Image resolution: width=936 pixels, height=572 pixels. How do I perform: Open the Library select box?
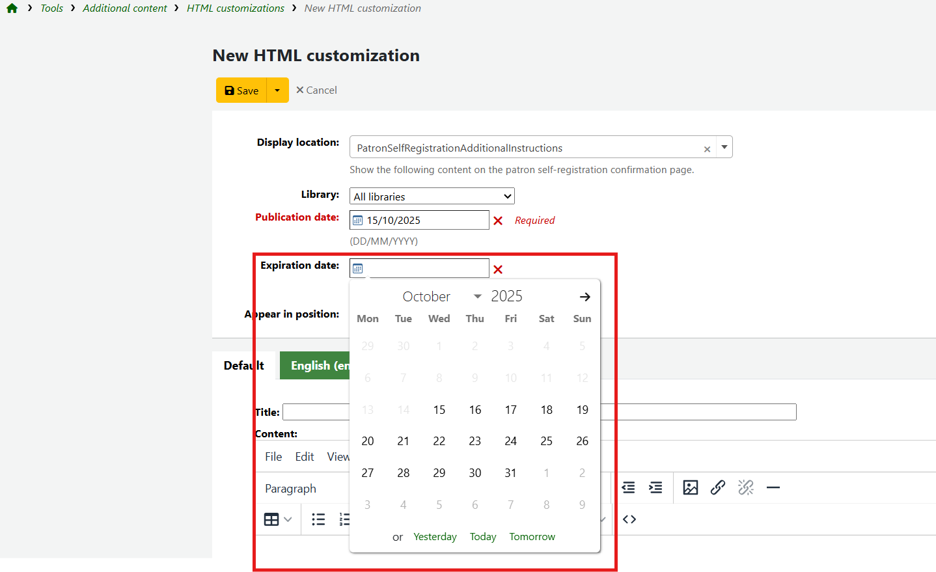(432, 197)
